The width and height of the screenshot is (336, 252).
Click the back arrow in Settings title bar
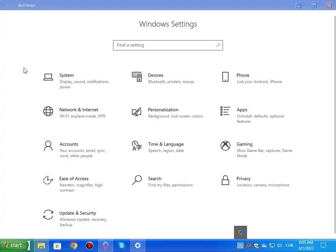point(8,5)
